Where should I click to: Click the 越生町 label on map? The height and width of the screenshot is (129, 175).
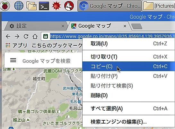39,79
